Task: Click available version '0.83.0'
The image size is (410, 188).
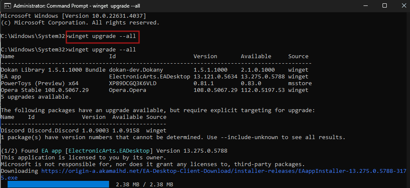Action: tap(251, 83)
